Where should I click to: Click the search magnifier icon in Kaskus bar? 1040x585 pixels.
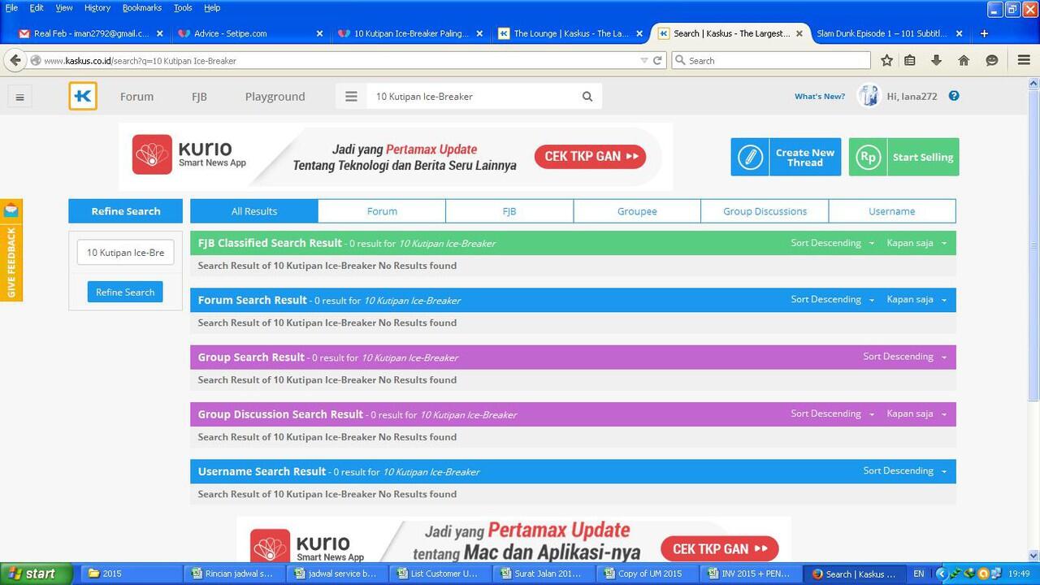coord(587,96)
